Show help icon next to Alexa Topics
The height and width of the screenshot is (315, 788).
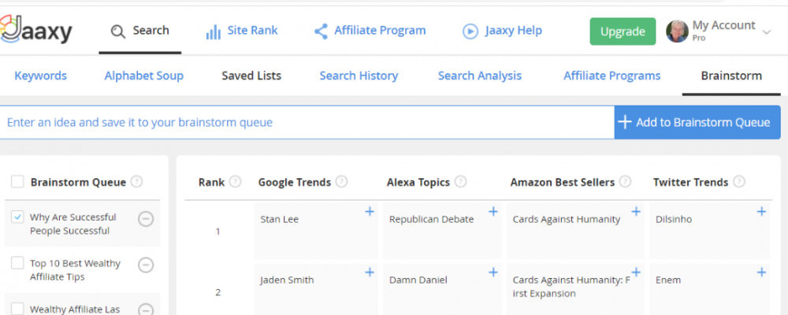click(x=460, y=181)
